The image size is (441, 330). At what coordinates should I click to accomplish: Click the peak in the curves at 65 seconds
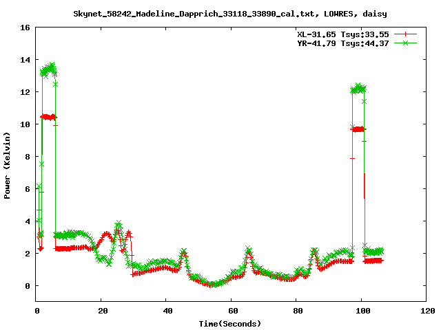(x=248, y=250)
